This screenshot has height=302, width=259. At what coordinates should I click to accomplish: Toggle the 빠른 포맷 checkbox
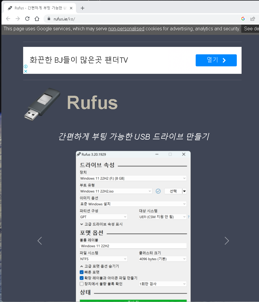point(82,272)
